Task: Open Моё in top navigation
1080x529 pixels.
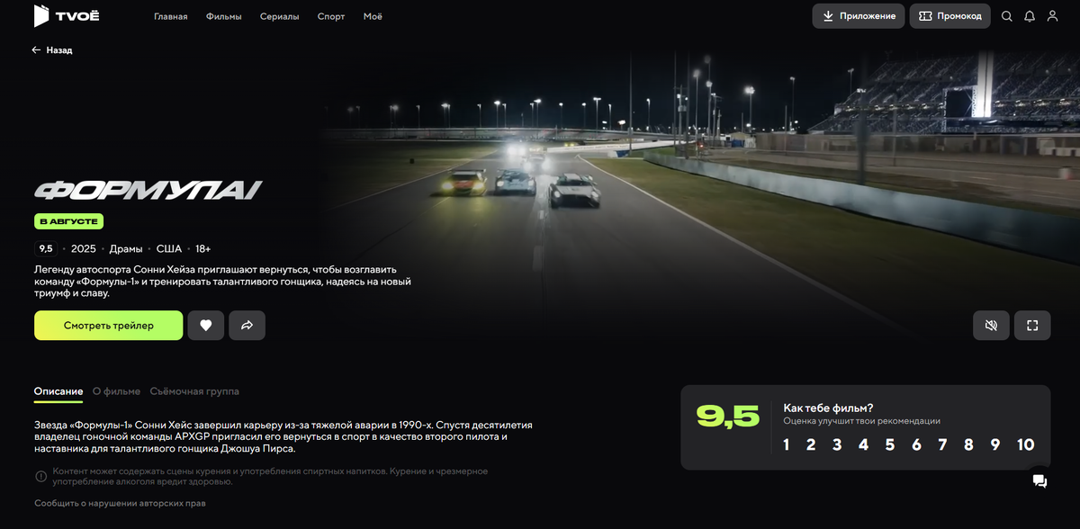Action: pos(373,16)
